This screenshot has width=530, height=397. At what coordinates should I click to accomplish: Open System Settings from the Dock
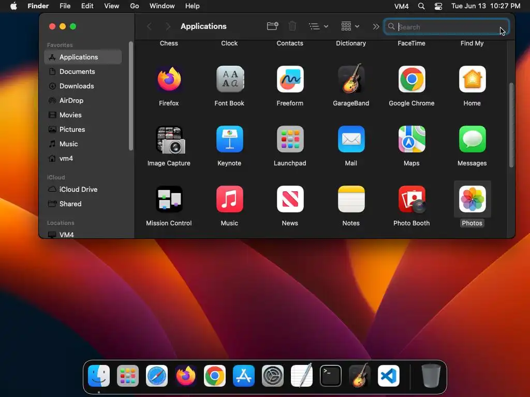(x=273, y=376)
